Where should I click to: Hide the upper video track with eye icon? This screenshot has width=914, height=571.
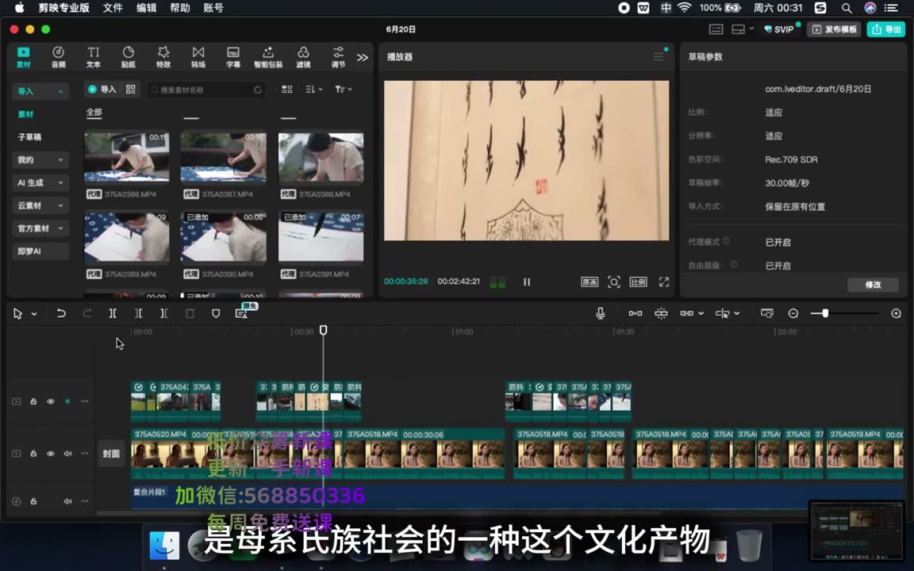51,401
